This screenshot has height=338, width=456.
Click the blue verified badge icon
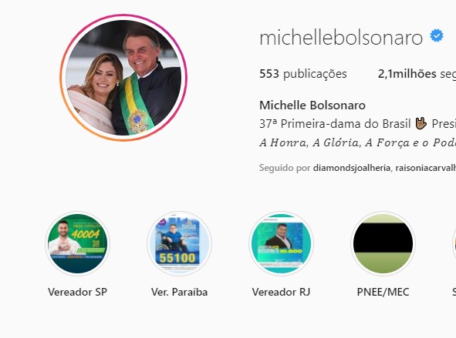pyautogui.click(x=437, y=35)
